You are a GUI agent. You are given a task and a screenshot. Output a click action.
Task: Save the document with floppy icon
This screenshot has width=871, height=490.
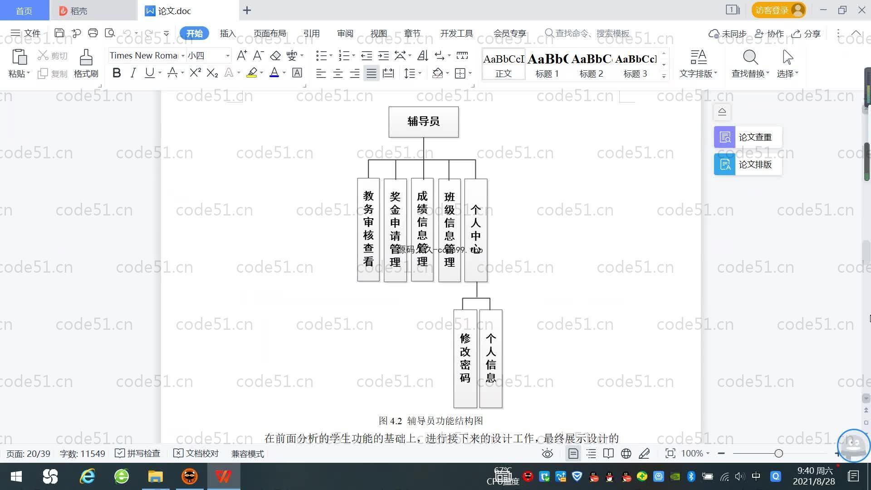tap(59, 33)
